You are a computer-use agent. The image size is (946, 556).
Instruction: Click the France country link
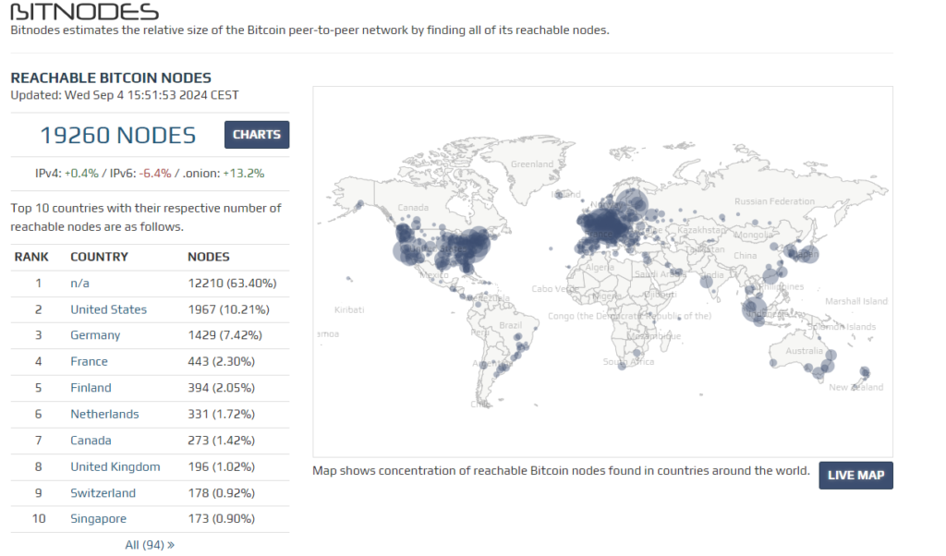89,361
